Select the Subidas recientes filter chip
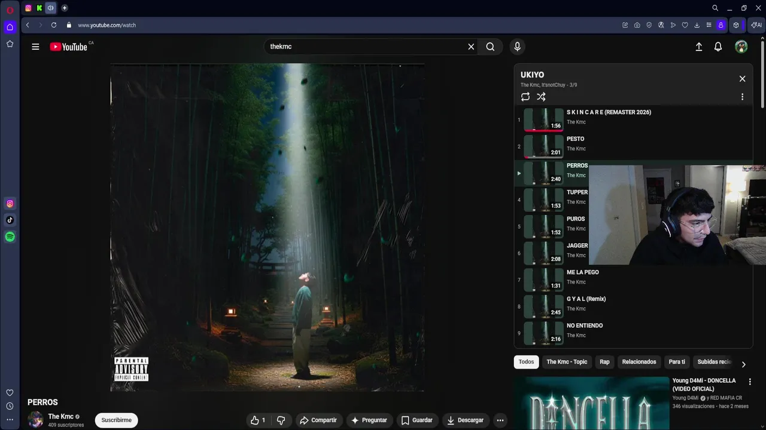Screen dimensions: 766x430 tap(714, 362)
